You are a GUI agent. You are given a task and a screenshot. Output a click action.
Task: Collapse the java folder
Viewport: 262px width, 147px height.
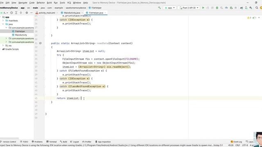pos(3,24)
